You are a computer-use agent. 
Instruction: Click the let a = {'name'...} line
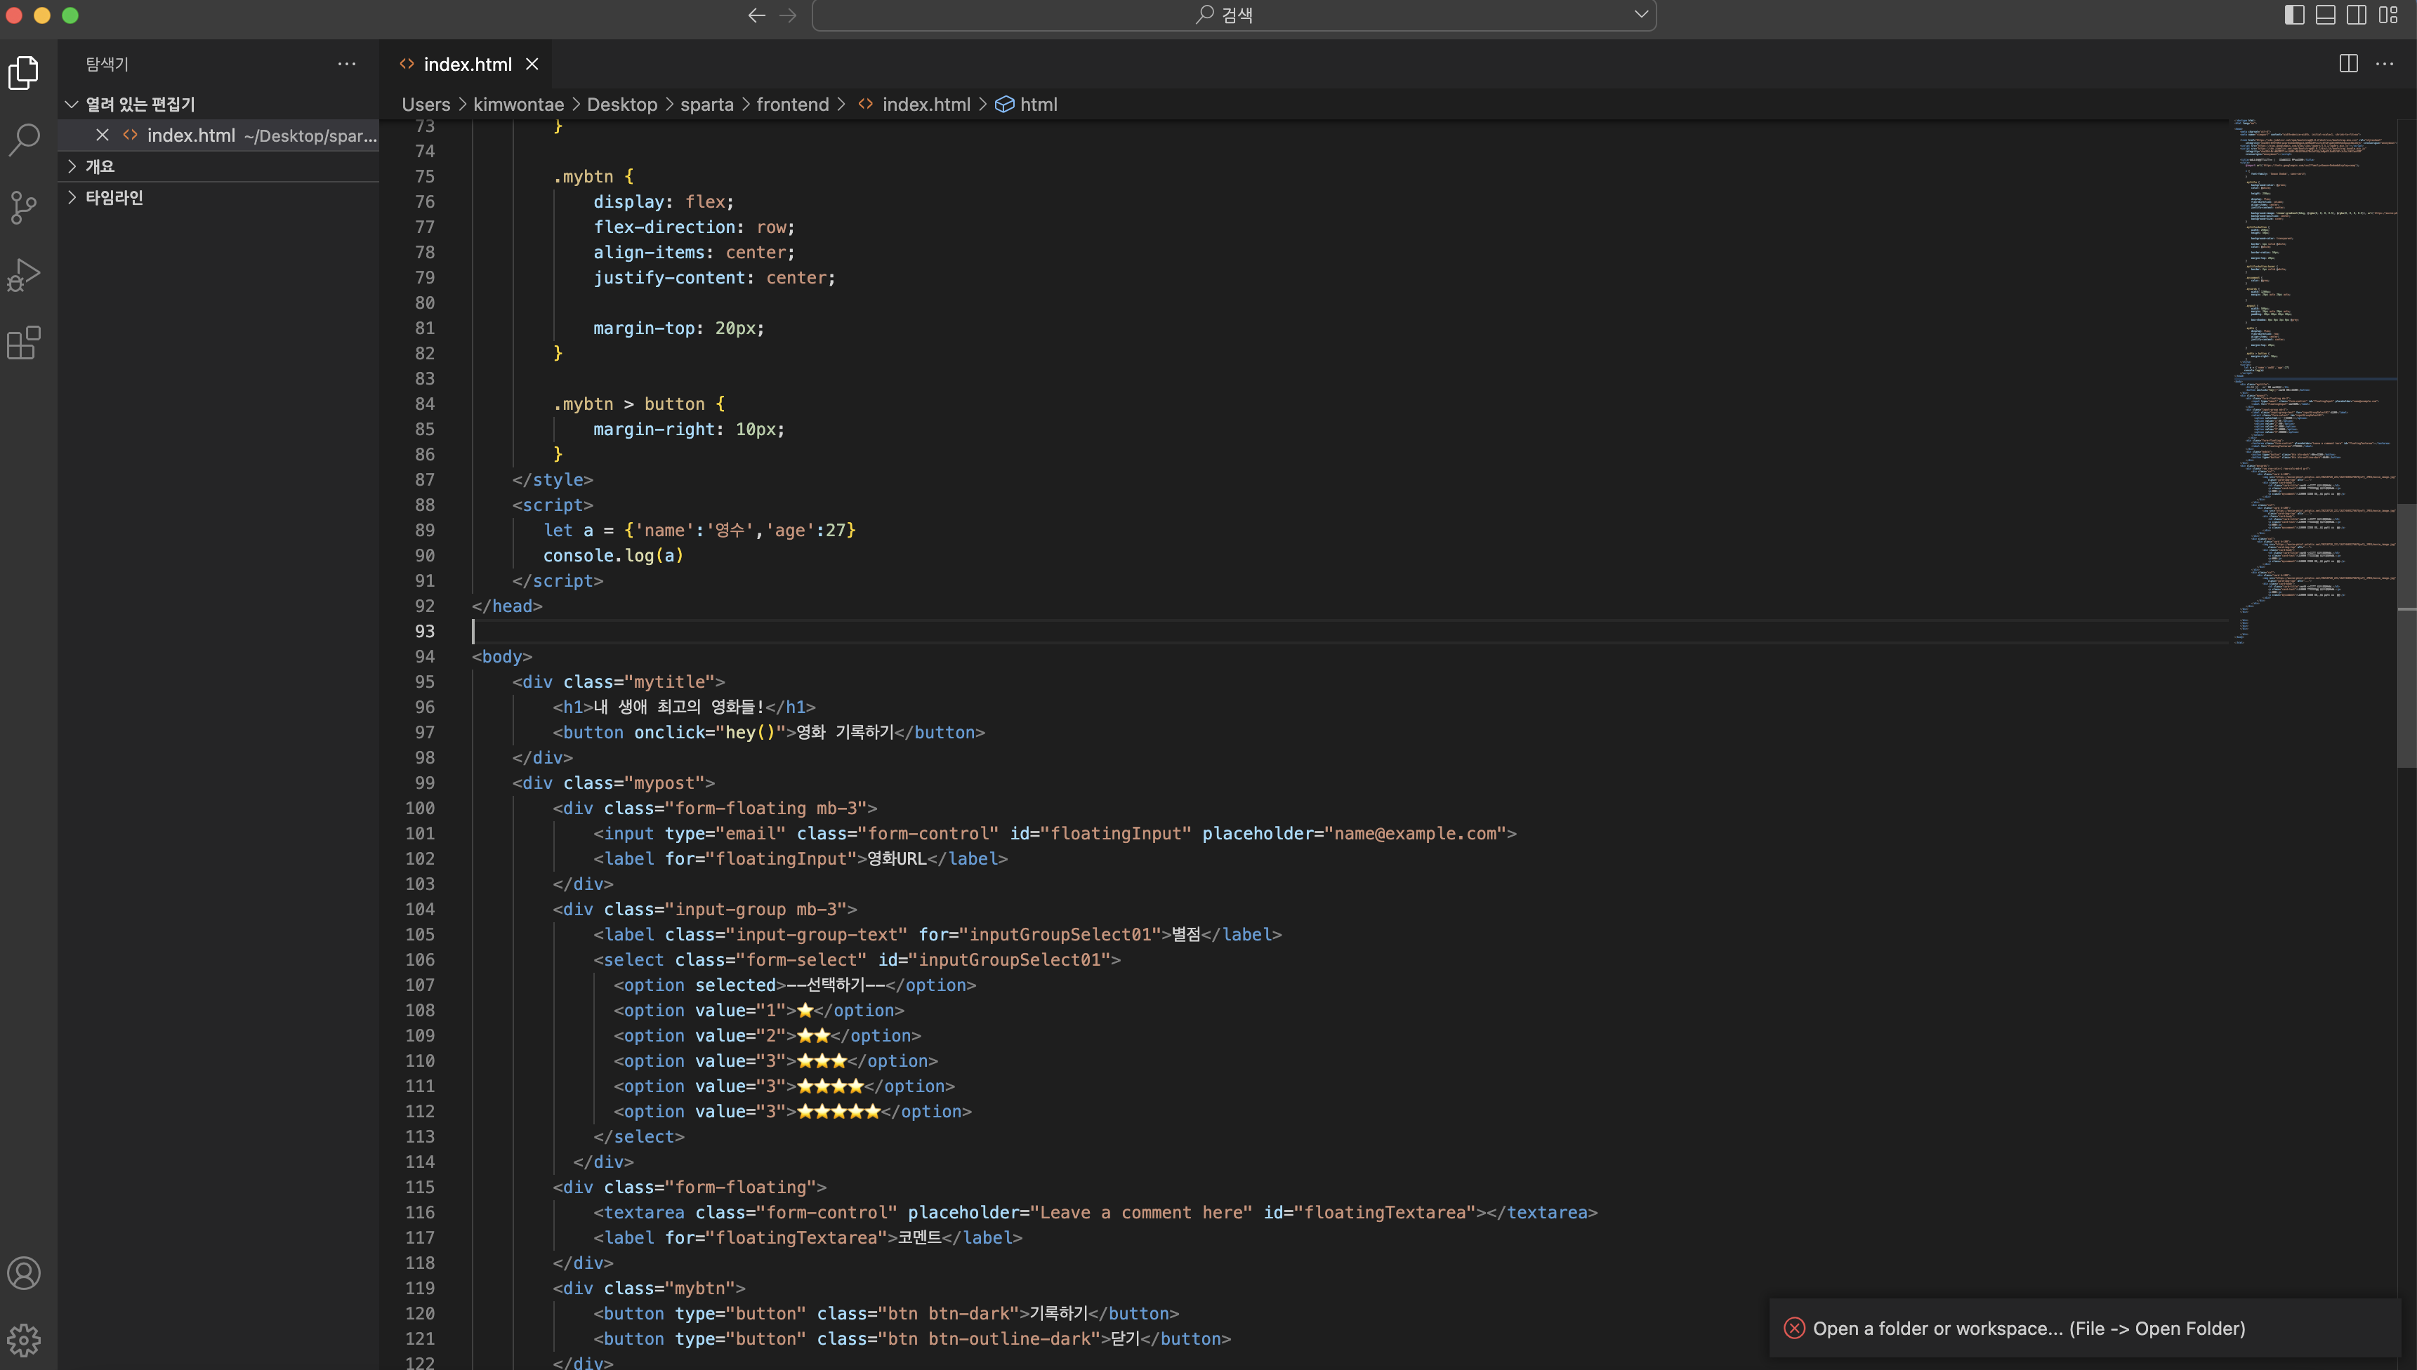point(699,531)
